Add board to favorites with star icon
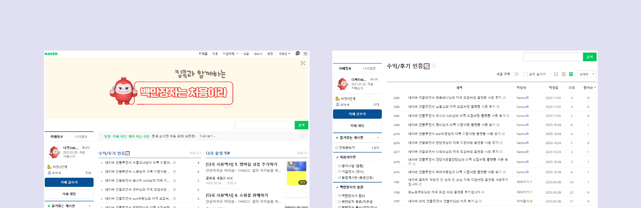Image resolution: width=641 pixels, height=208 pixels. point(434,66)
